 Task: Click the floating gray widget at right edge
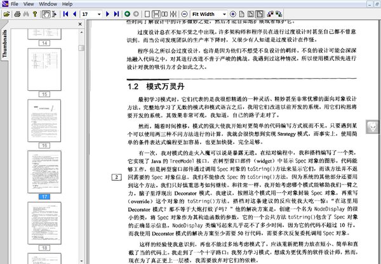click(373, 127)
